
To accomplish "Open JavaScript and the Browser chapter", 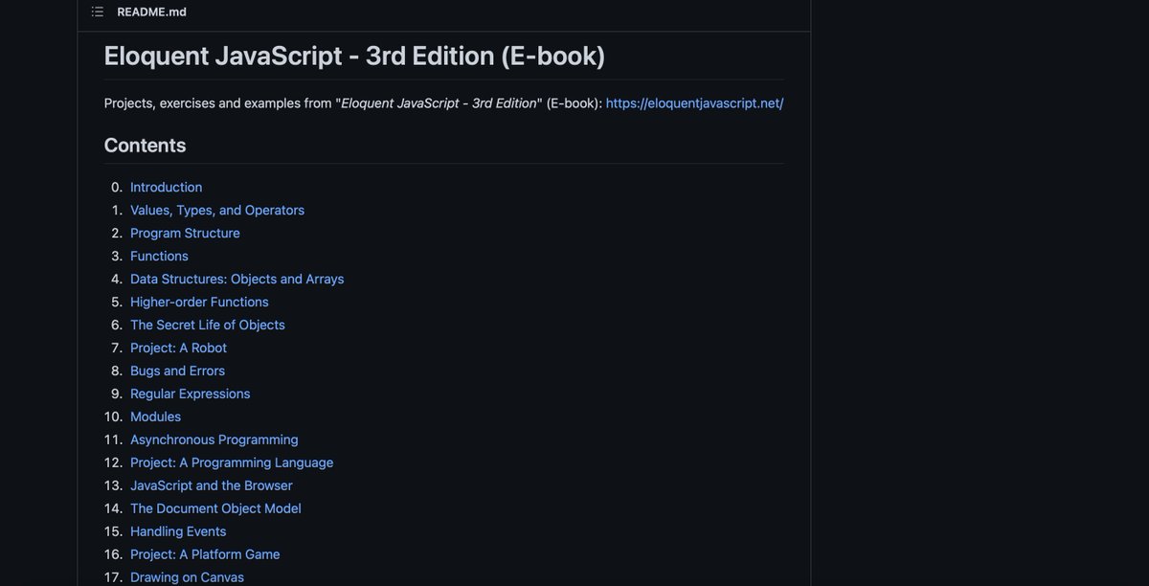I will pos(212,485).
